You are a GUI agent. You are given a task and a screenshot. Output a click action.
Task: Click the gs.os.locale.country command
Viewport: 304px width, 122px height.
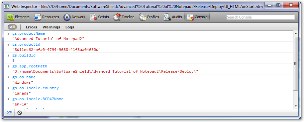pos(36,88)
